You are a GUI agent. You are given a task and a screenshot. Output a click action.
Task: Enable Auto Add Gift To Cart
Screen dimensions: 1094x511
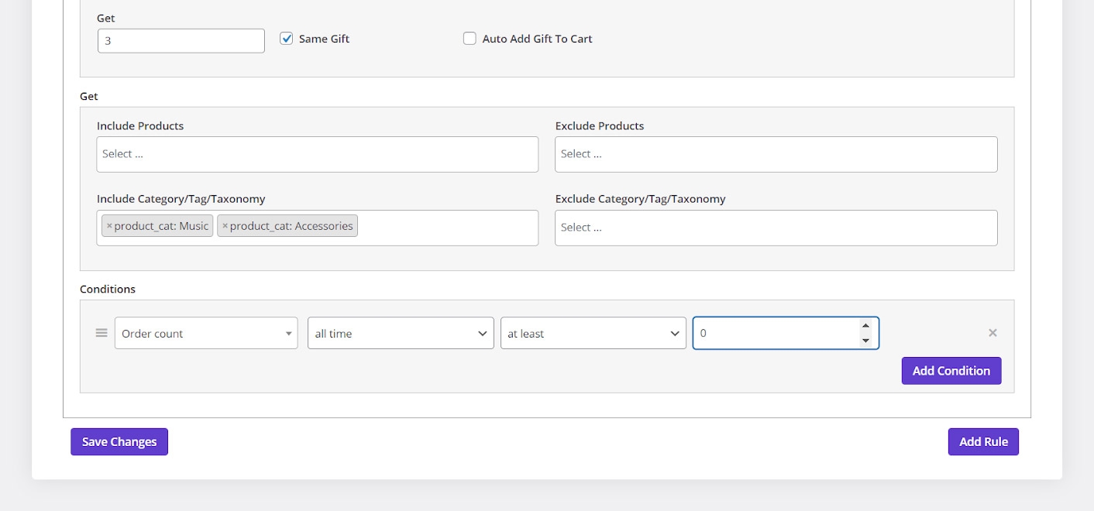tap(470, 39)
